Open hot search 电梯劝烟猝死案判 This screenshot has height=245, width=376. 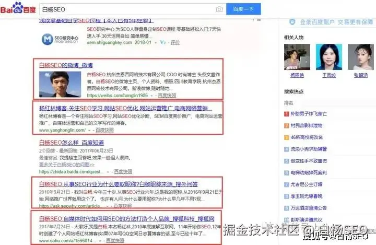(x=309, y=172)
